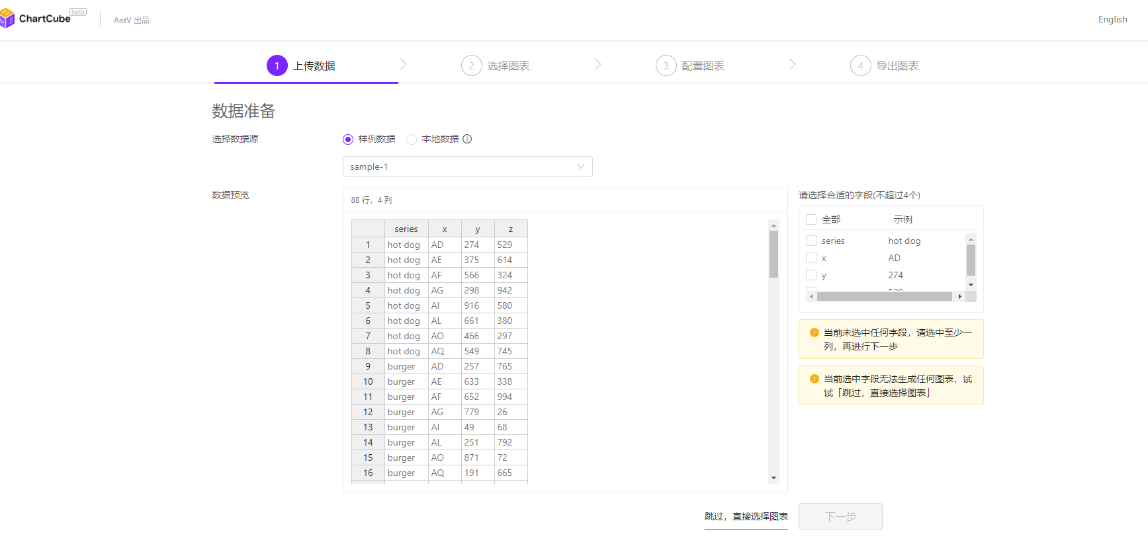Check the 全部 select-all checkbox
Screen dimensions: 1148x550
(x=811, y=219)
